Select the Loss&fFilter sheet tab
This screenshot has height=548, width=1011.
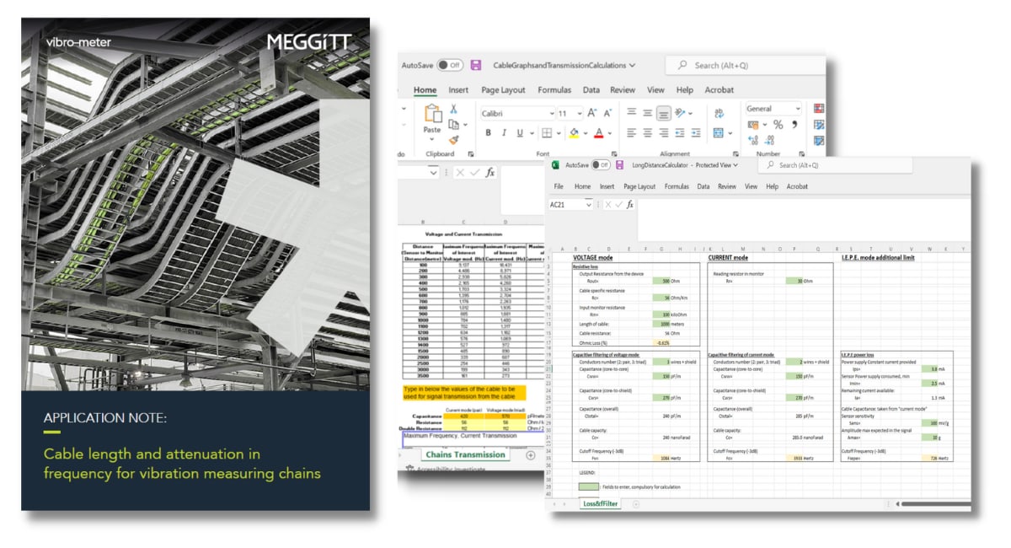pos(600,503)
